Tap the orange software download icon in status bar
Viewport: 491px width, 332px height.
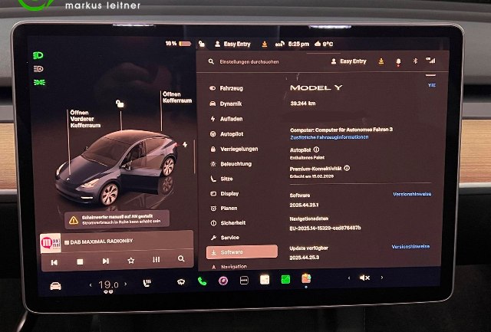(x=265, y=44)
